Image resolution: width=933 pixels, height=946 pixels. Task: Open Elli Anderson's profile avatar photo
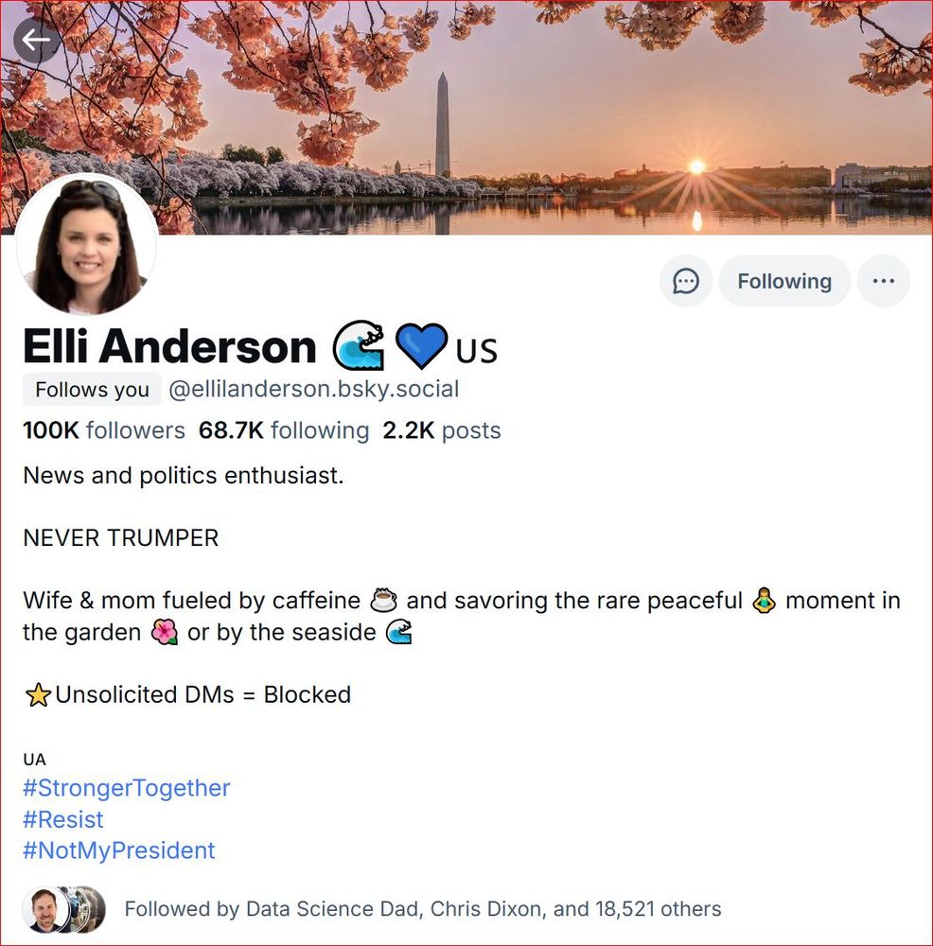87,244
